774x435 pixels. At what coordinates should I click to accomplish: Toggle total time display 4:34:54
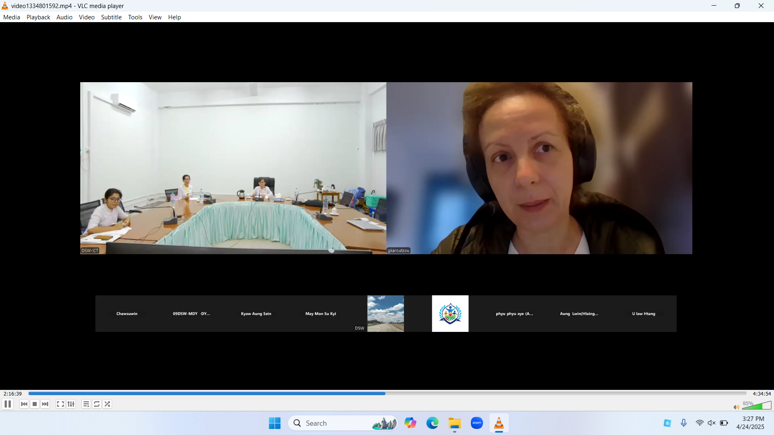(762, 394)
